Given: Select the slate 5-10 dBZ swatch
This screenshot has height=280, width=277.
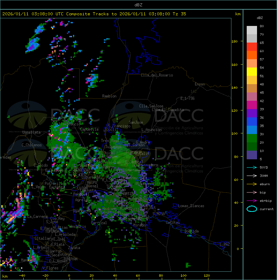Looking at the screenshot, I should pyautogui.click(x=252, y=155).
